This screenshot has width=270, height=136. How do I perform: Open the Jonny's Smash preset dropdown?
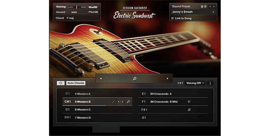pos(193,12)
